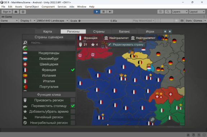
Task: Open the Layers dropdown
Action: pyautogui.click(x=180, y=12)
